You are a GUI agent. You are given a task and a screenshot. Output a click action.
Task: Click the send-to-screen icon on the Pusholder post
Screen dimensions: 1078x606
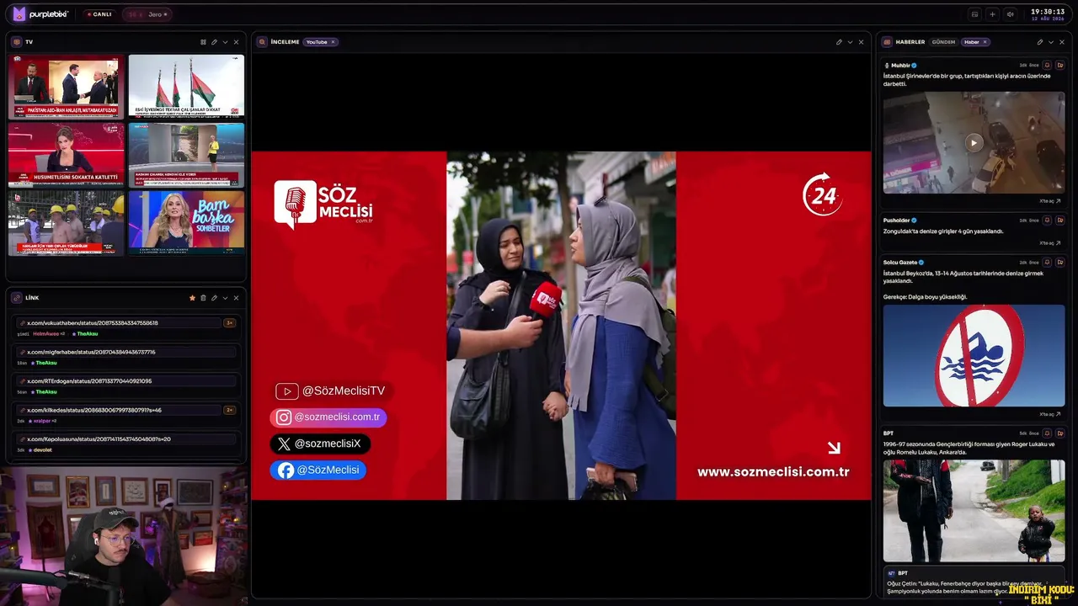pyautogui.click(x=1060, y=221)
